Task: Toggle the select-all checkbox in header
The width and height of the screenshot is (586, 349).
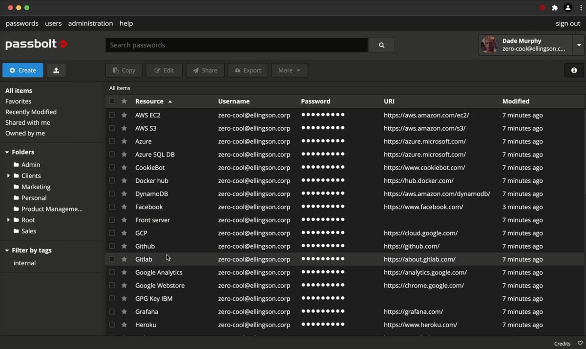Action: [x=112, y=101]
